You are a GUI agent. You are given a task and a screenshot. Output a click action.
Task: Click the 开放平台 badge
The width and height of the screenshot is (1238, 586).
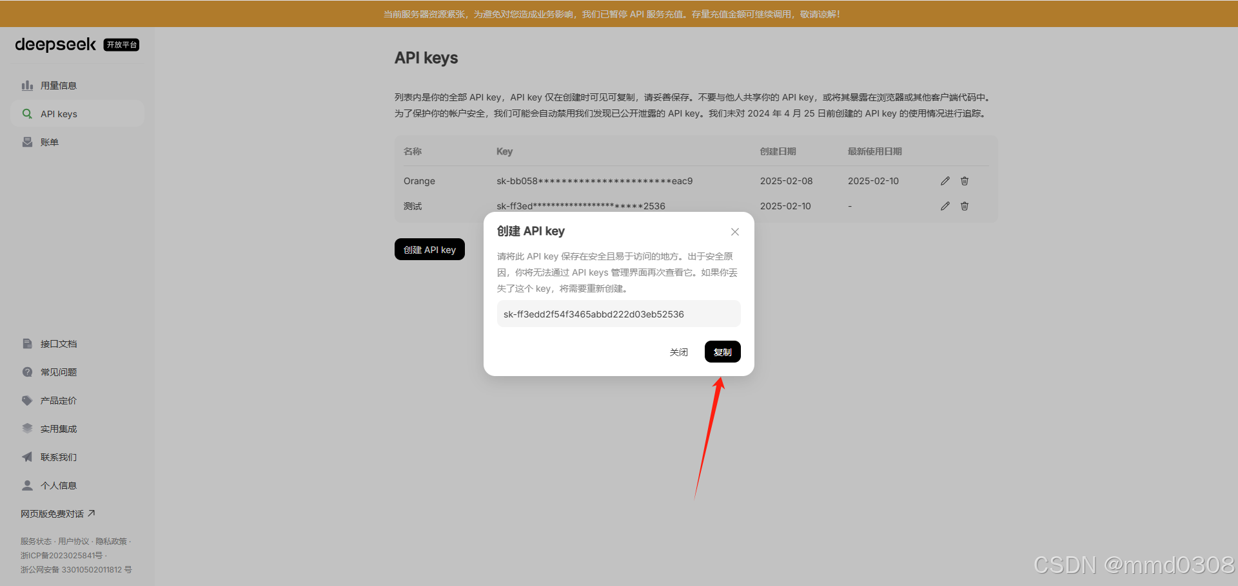point(121,44)
